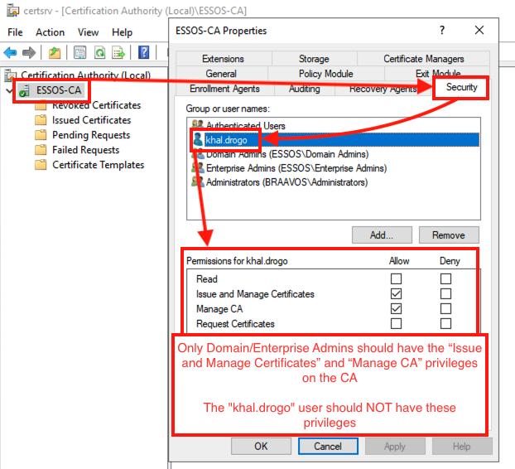Click the Export List toolbar icon
The height and width of the screenshot is (469, 515).
(118, 53)
